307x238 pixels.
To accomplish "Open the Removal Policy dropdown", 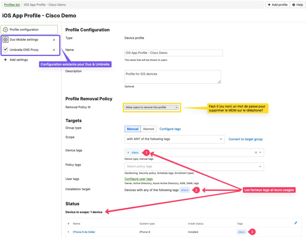I will click(x=152, y=107).
